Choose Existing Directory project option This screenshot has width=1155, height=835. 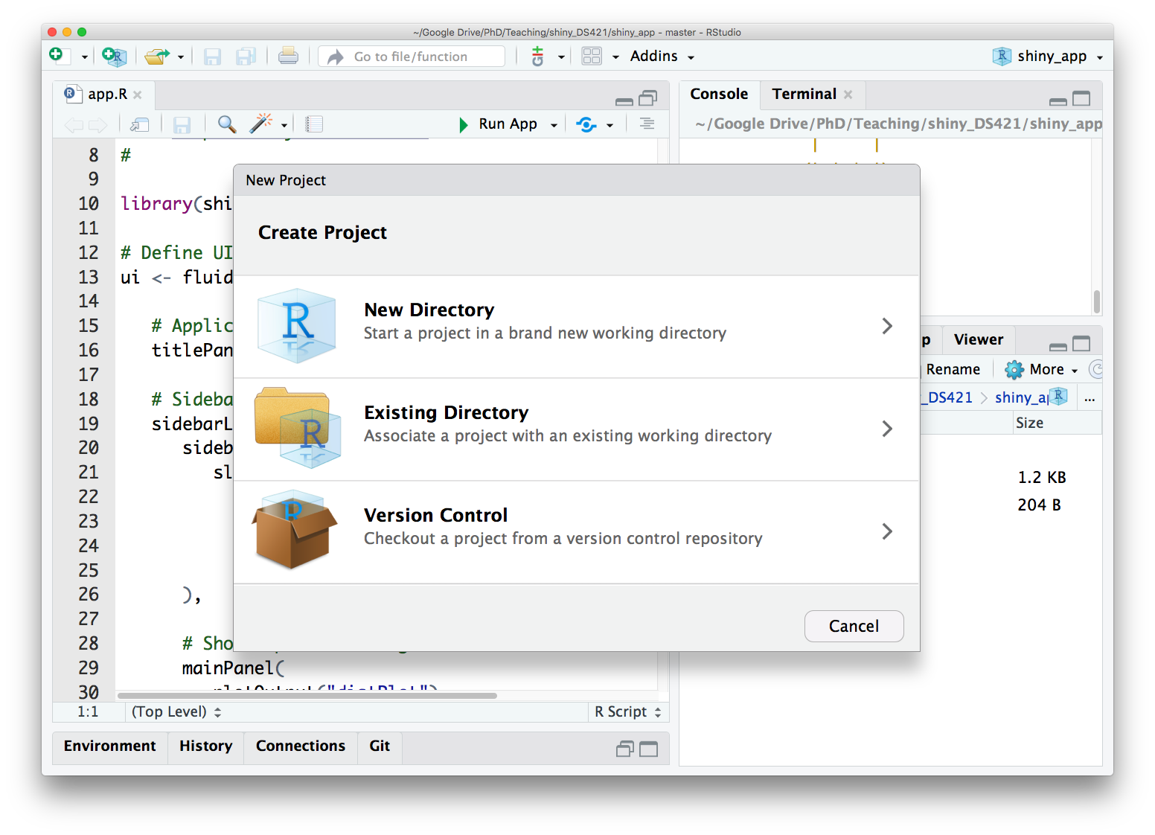click(x=577, y=429)
